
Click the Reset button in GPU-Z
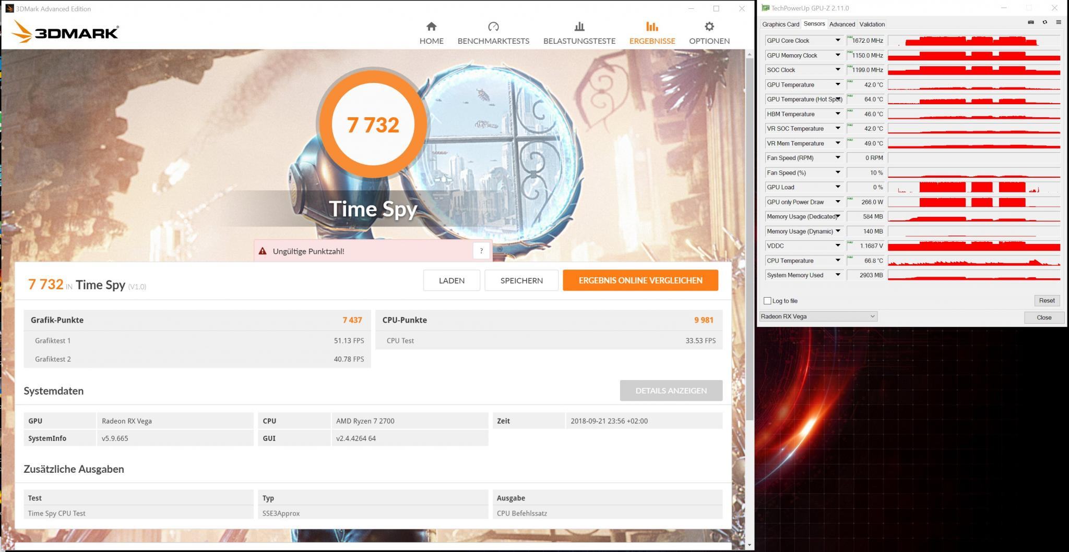click(1047, 300)
